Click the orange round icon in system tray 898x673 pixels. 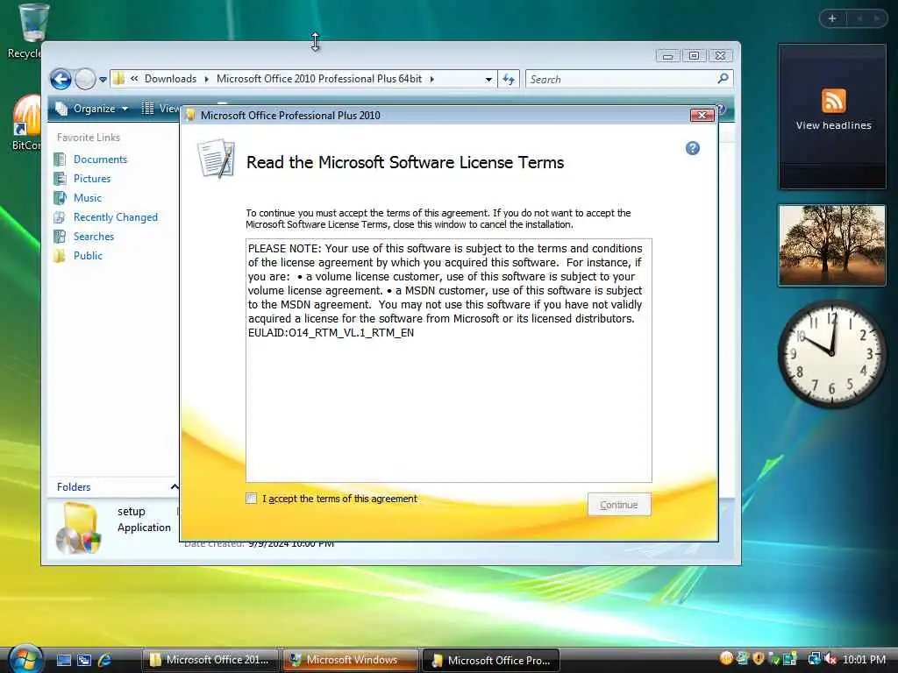[726, 659]
